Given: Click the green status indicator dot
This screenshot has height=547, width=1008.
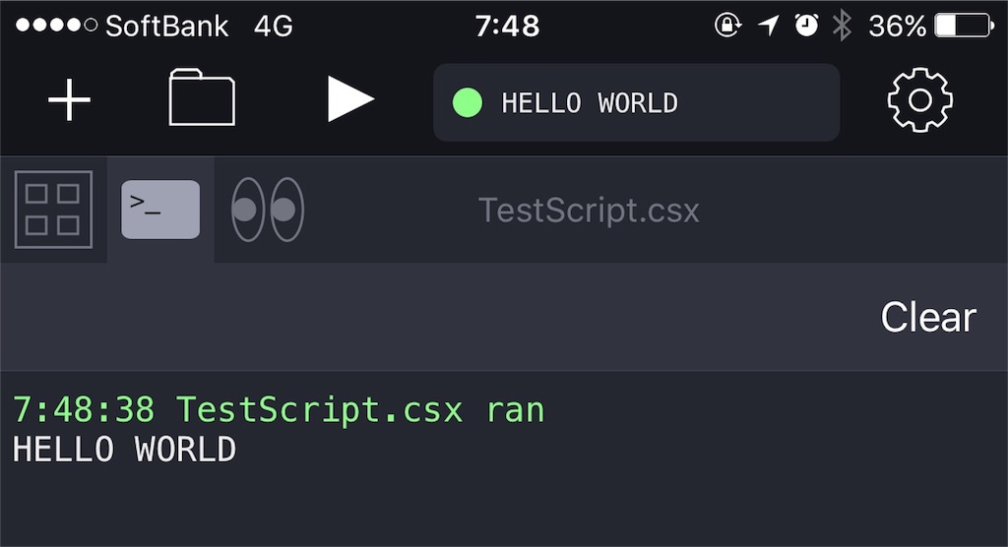Looking at the screenshot, I should pos(468,103).
